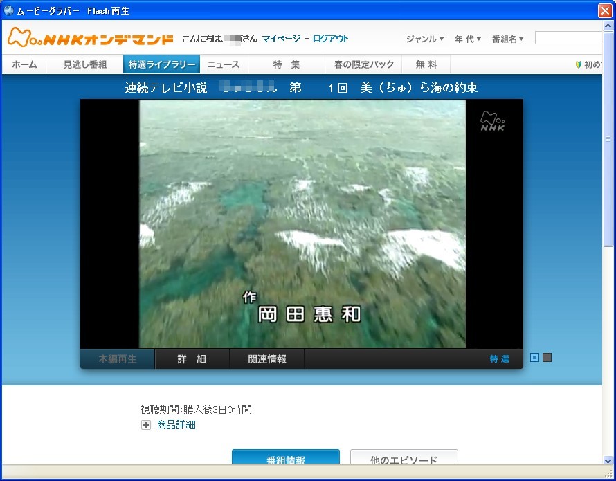Click the 番組情報 button
This screenshot has width=616, height=481.
[x=286, y=457]
